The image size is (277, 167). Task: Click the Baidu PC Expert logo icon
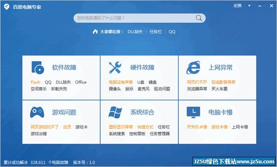click(6, 6)
